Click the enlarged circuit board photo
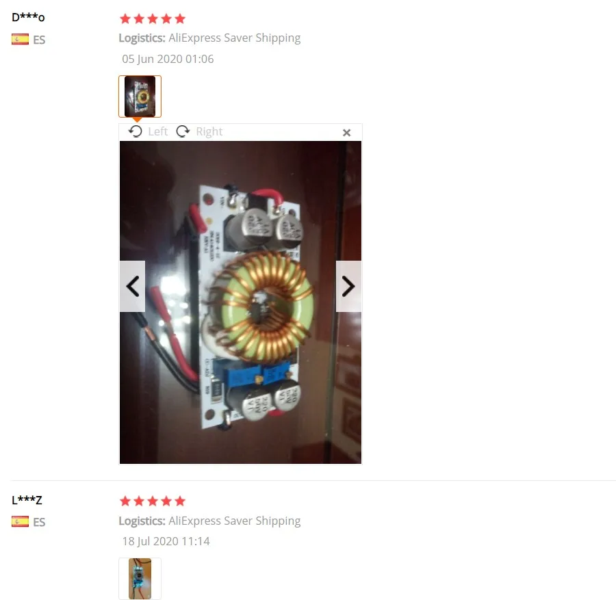616x600 pixels. pos(240,302)
